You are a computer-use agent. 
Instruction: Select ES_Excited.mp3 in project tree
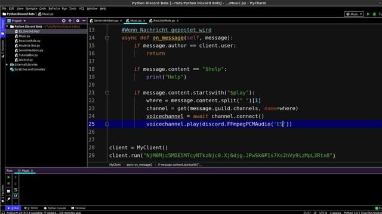pyautogui.click(x=29, y=32)
